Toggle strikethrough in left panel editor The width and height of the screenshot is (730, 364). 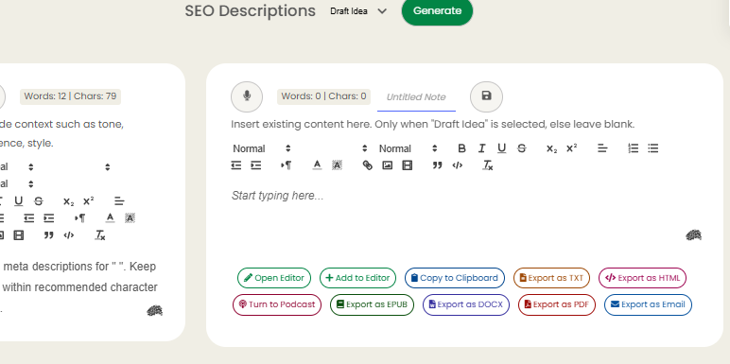click(x=39, y=201)
